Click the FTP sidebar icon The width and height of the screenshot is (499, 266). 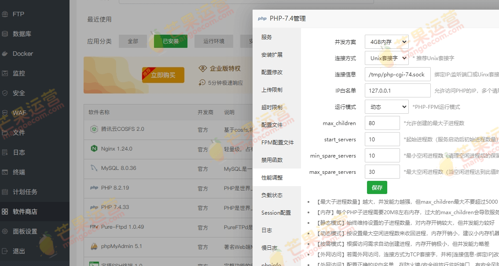pos(5,14)
